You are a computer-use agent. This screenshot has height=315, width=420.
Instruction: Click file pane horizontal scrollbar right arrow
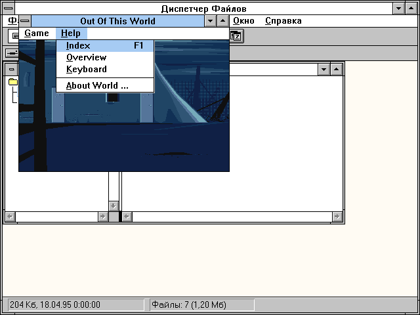[337, 217]
